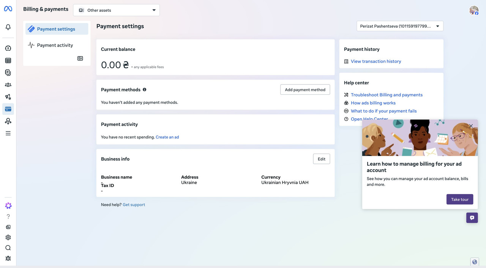Switch to Payment activity tab
486x268 pixels.
pos(57,45)
